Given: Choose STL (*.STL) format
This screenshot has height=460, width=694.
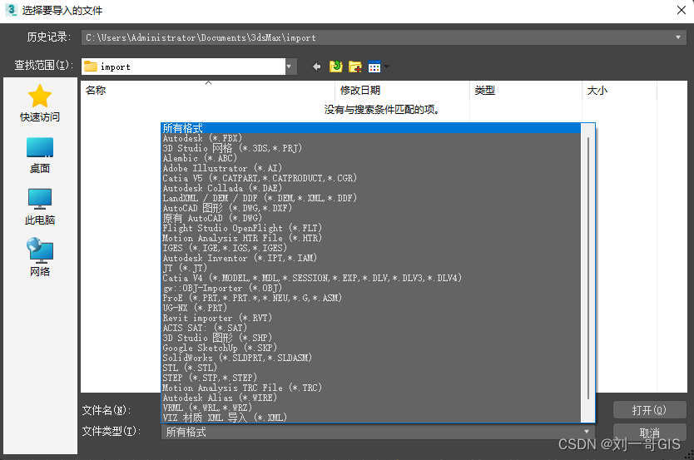Looking at the screenshot, I should click(371, 368).
